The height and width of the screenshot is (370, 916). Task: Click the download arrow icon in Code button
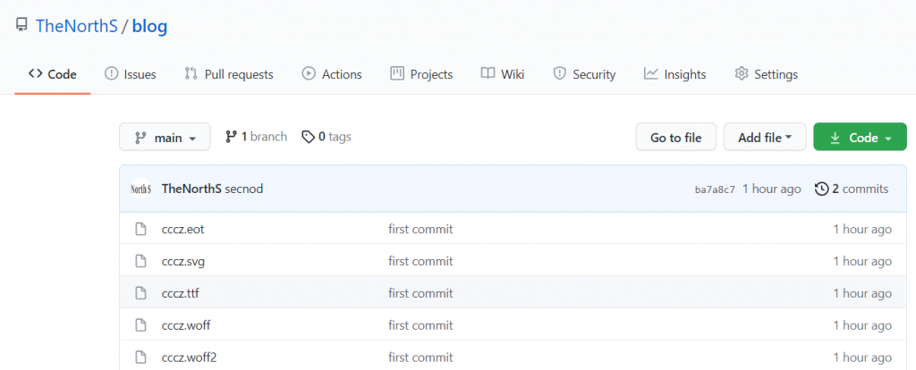(835, 138)
